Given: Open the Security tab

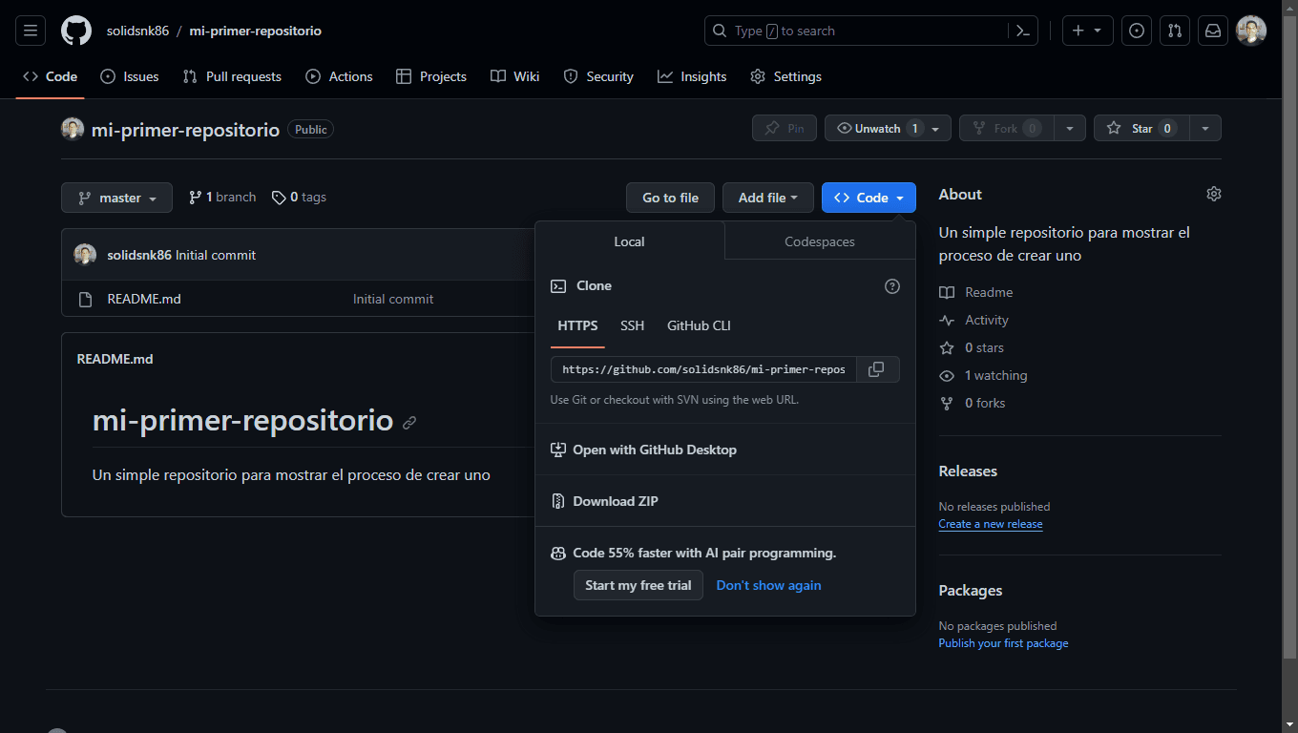Looking at the screenshot, I should pyautogui.click(x=598, y=76).
